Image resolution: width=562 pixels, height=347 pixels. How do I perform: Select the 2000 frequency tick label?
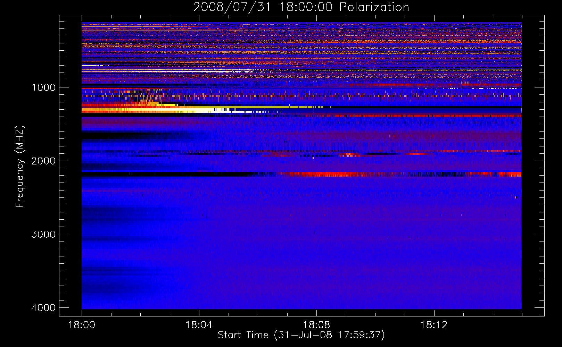tap(44, 161)
